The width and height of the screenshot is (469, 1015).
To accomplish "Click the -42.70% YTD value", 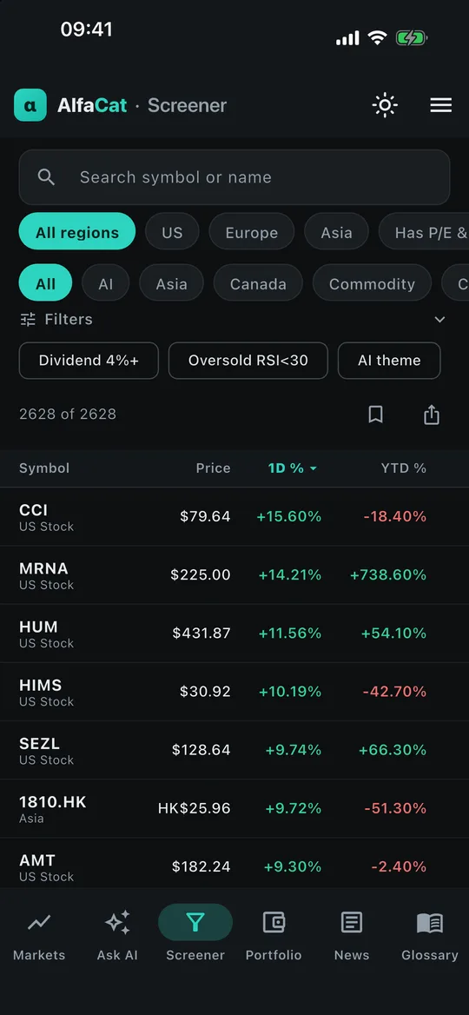I will click(x=394, y=692).
